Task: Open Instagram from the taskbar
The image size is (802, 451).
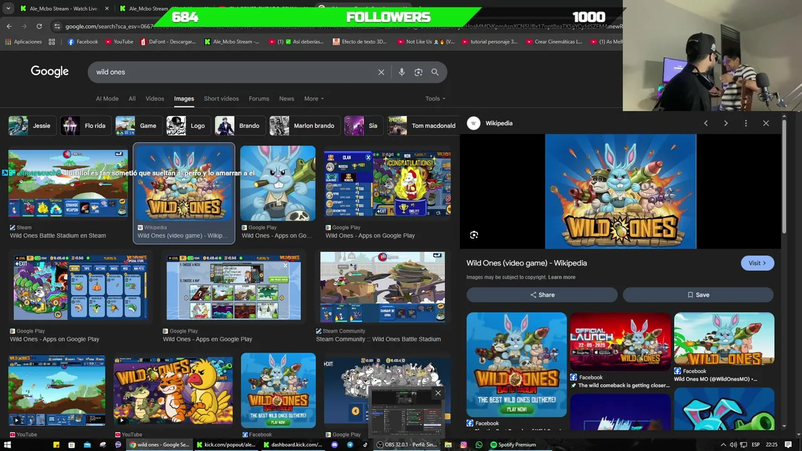Action: 464,445
